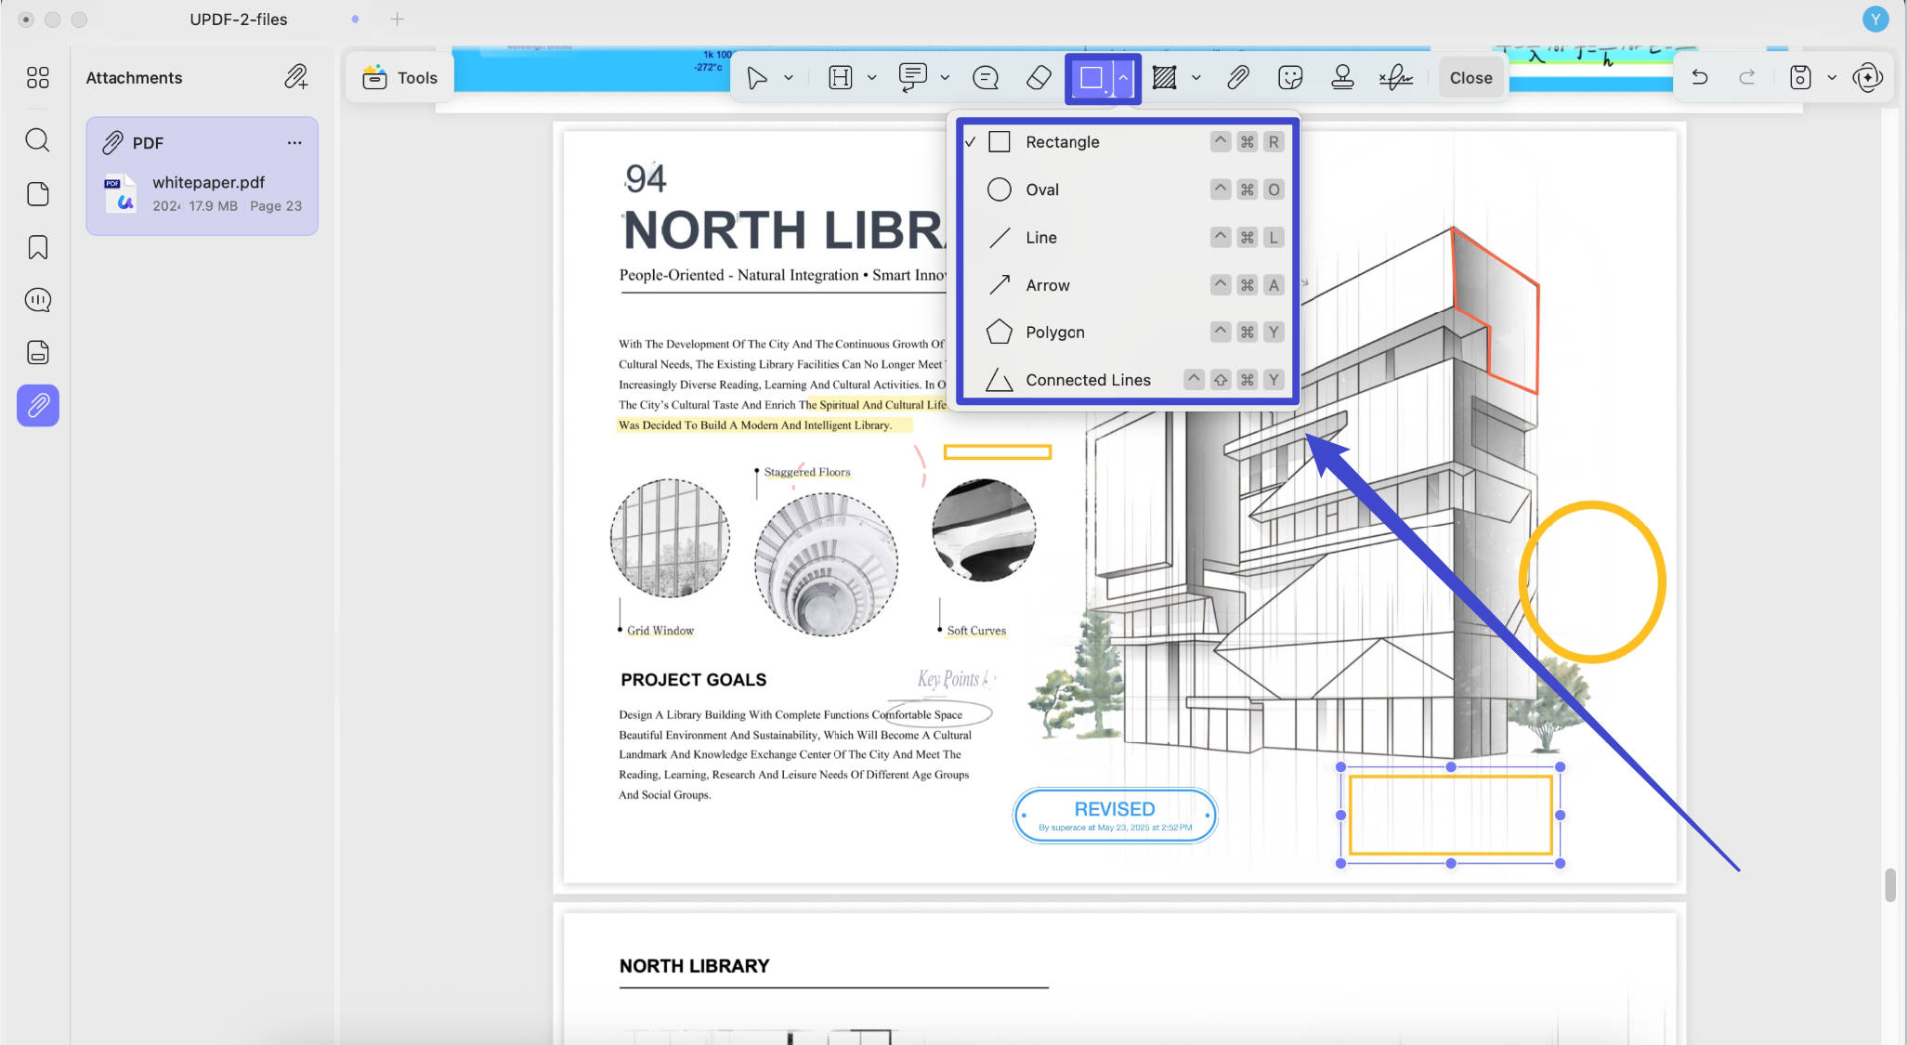
Task: Select the sticky note comment tool
Action: (x=985, y=78)
